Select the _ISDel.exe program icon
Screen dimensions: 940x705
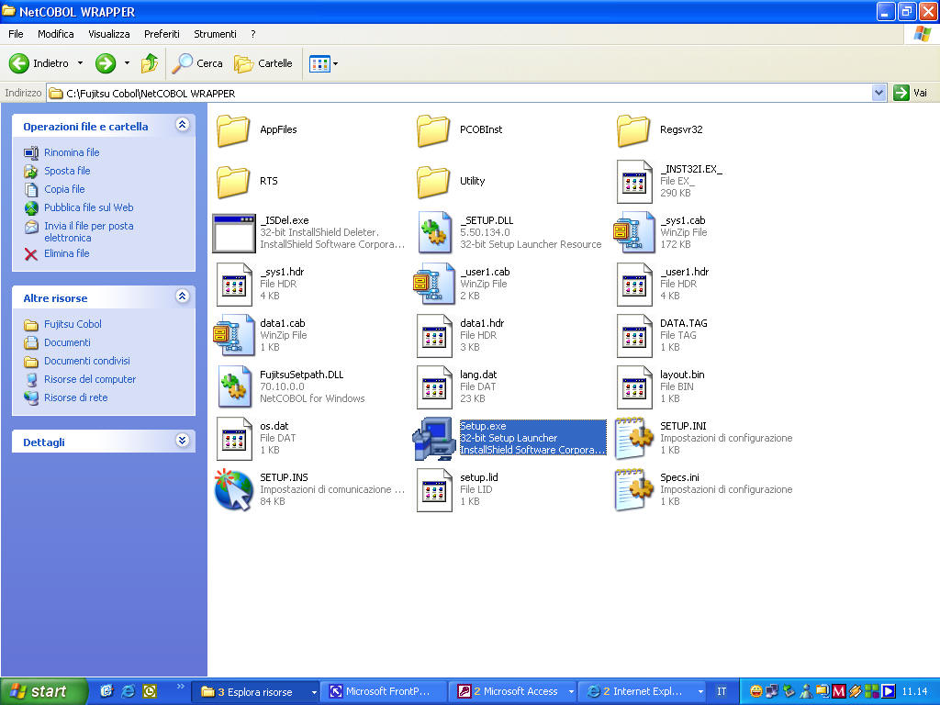coord(234,233)
